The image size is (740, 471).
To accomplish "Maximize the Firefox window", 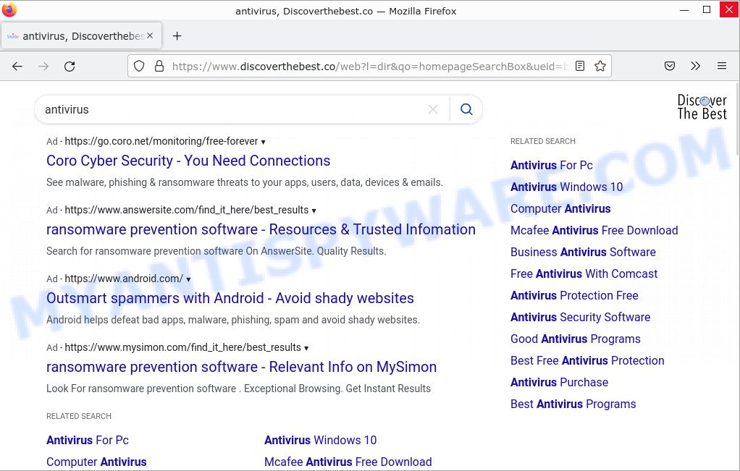I will 707,9.
